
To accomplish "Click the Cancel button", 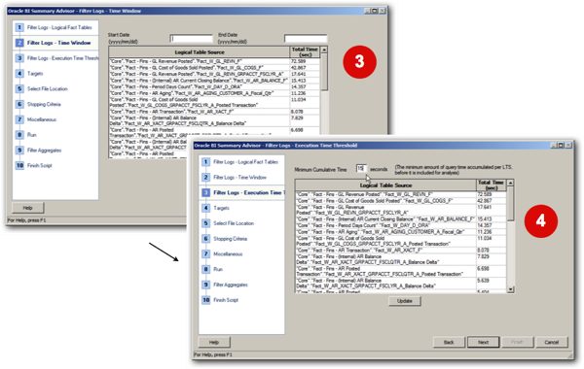I will click(552, 342).
